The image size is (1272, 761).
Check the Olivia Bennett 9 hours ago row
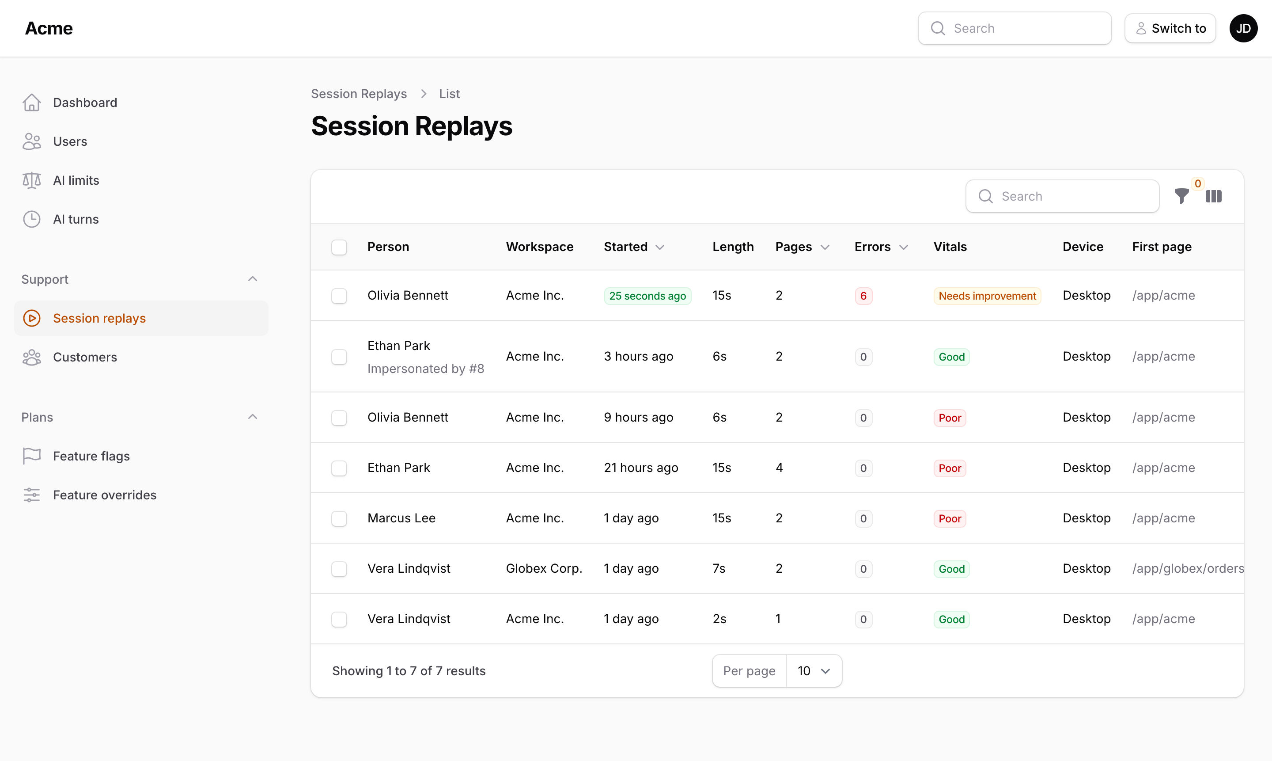click(x=339, y=418)
